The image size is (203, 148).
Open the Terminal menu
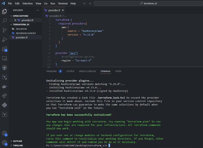pos(63,3)
